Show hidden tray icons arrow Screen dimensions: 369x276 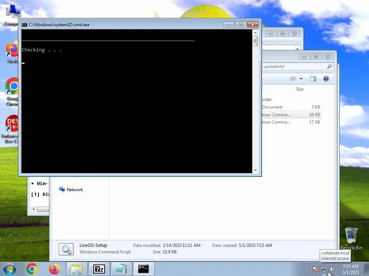(306, 269)
